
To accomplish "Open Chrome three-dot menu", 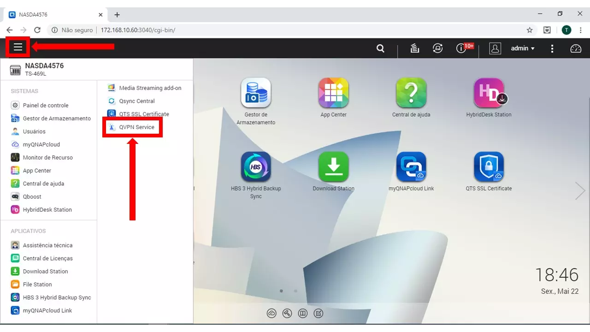I will [581, 30].
